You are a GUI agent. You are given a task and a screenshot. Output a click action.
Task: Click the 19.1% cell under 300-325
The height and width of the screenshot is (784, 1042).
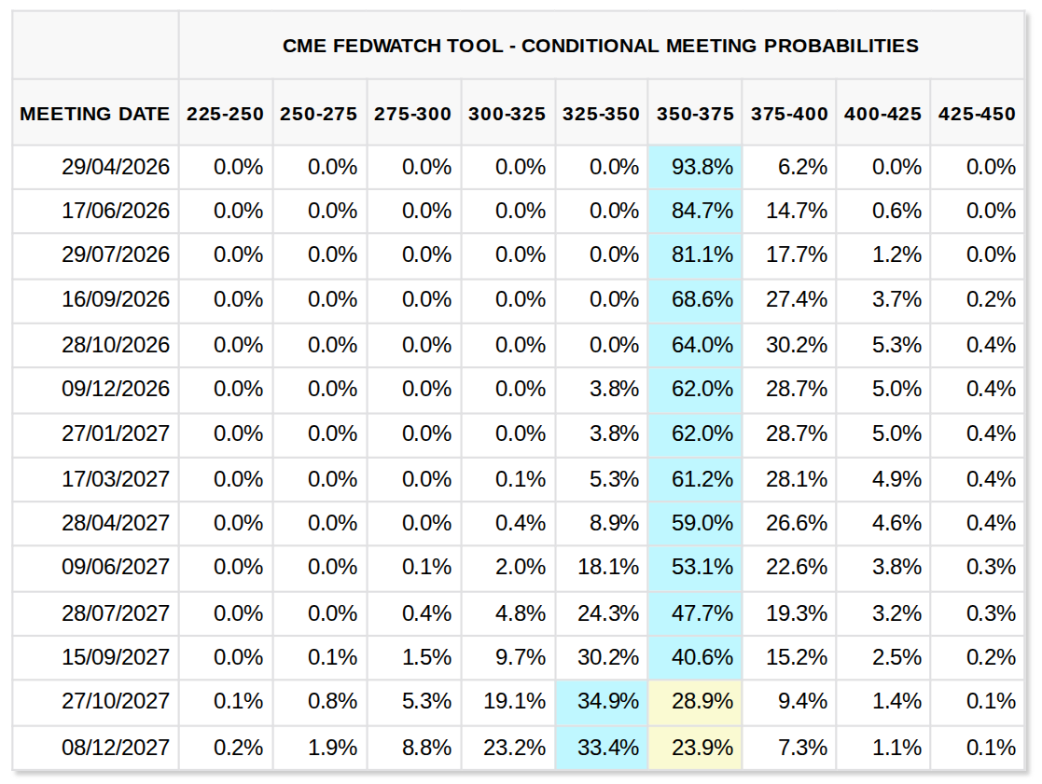tap(514, 701)
